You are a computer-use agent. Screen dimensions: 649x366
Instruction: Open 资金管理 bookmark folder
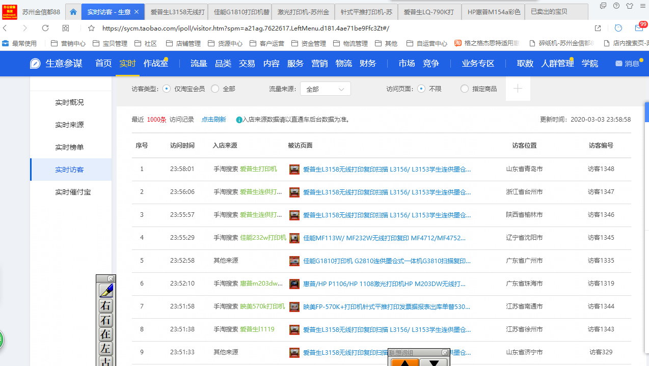309,43
